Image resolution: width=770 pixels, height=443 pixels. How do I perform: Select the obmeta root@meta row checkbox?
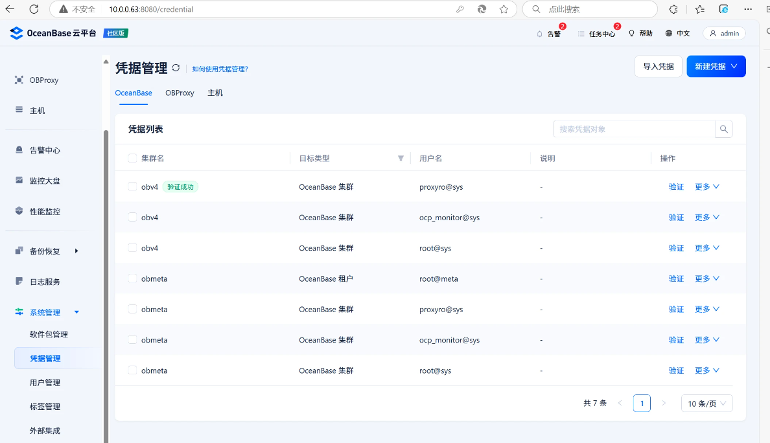[x=132, y=278]
